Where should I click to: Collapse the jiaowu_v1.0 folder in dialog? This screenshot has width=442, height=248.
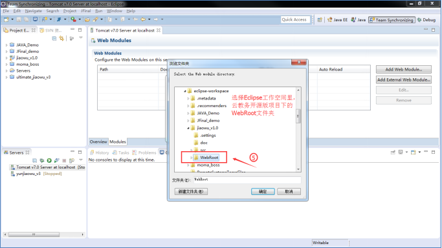point(188,128)
